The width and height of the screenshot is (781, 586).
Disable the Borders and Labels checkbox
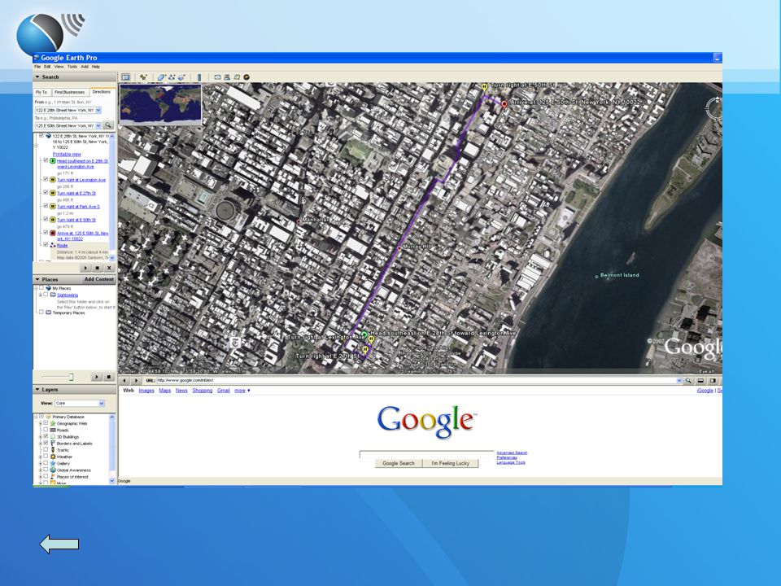tap(46, 443)
